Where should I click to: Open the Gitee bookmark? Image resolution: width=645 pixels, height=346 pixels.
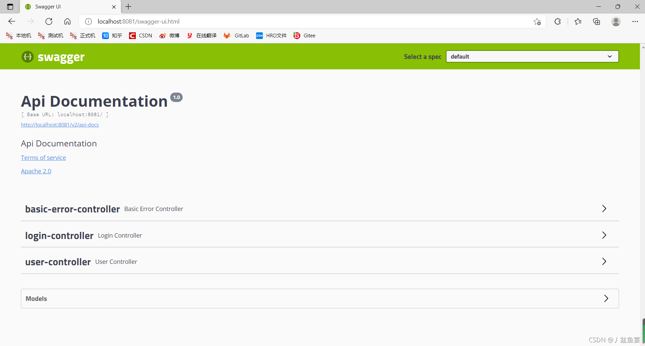304,35
